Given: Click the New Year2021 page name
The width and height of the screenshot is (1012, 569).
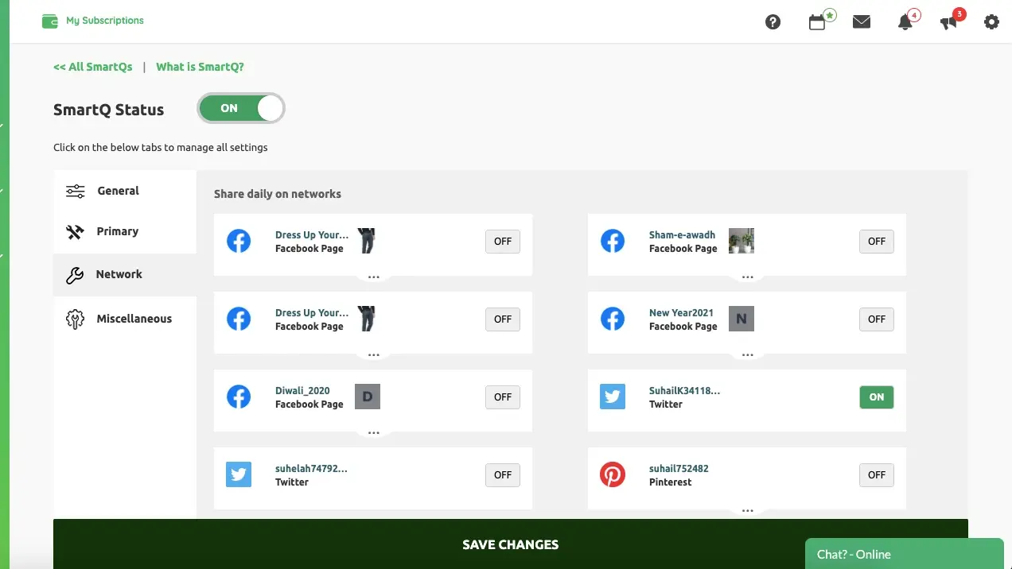Looking at the screenshot, I should [681, 313].
